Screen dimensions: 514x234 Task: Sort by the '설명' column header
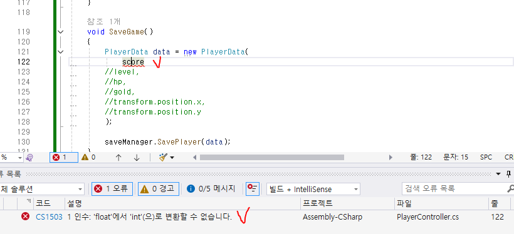coord(182,203)
